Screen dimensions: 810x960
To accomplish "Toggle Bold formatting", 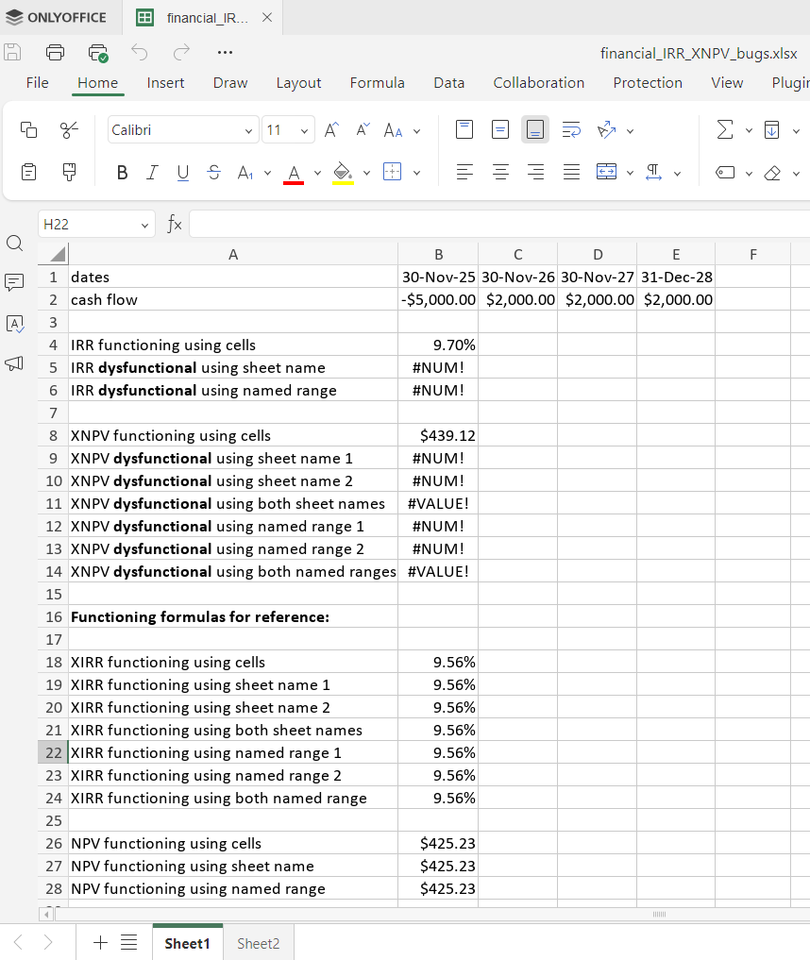I will click(x=122, y=173).
